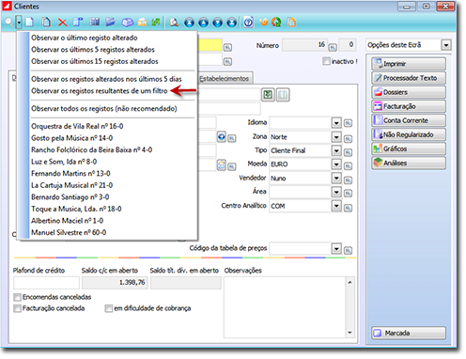Open record Fernando Martins nº 13-0
The height and width of the screenshot is (359, 466).
(70, 174)
